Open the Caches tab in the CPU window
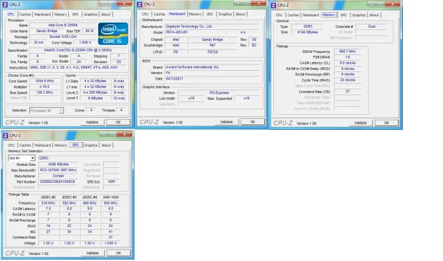443x261 pixels. point(25,14)
